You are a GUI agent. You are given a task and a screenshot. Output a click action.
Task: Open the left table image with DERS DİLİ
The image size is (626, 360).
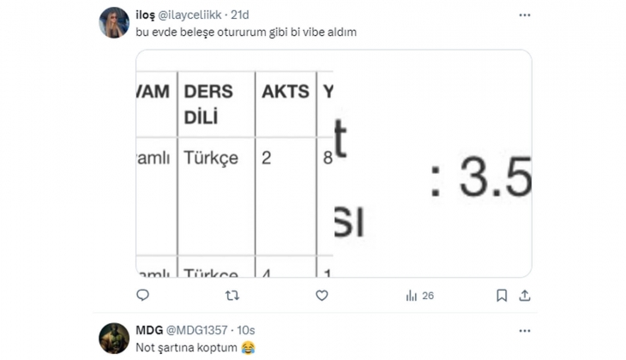[x=234, y=163]
